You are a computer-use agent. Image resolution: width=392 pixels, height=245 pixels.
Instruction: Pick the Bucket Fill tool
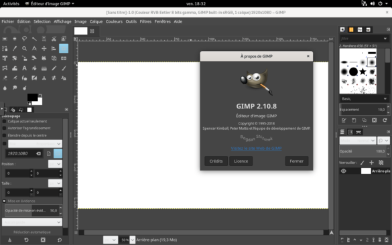[34, 68]
